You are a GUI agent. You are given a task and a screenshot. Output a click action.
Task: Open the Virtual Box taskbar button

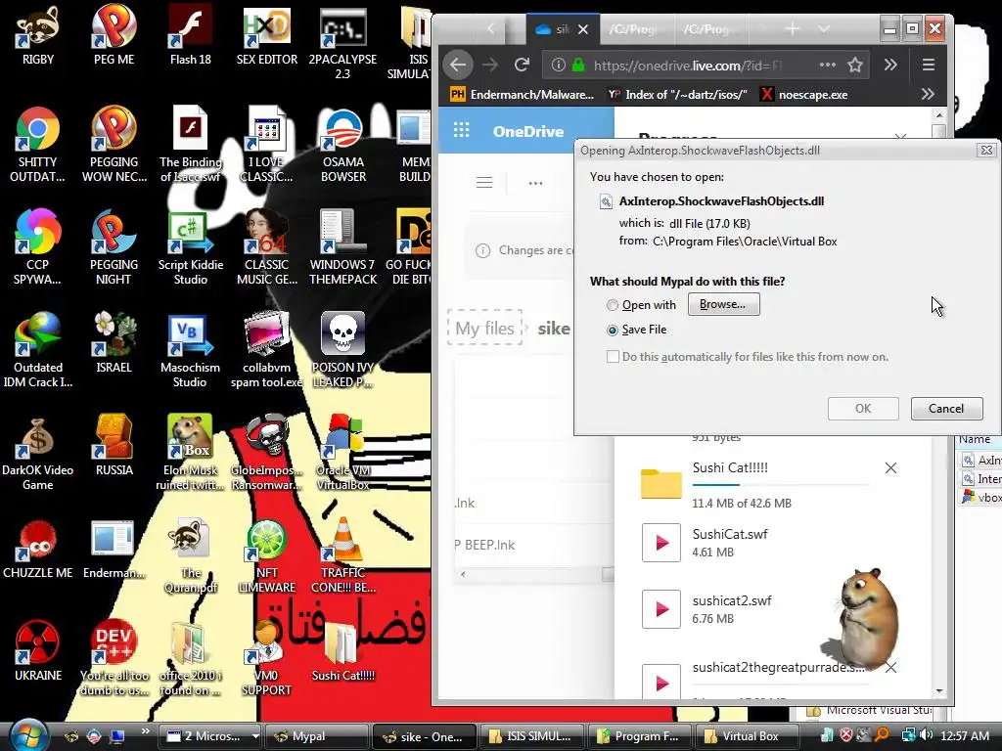click(x=747, y=736)
